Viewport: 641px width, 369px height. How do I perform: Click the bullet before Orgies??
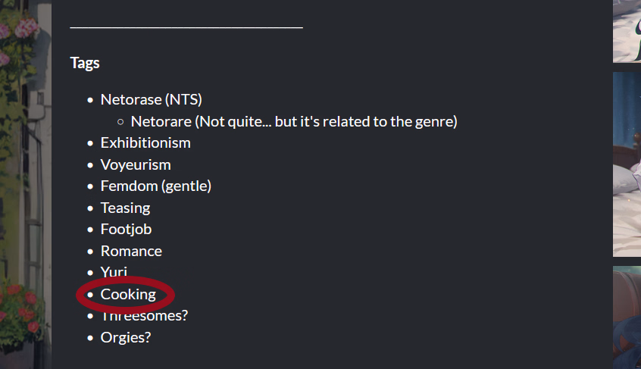(90, 338)
